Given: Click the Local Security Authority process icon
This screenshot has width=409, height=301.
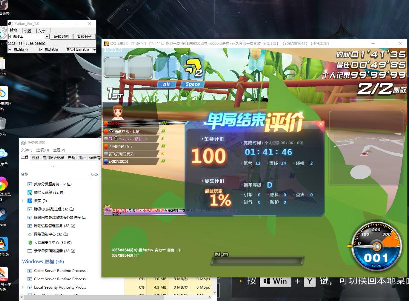Looking at the screenshot, I should click(x=30, y=287).
